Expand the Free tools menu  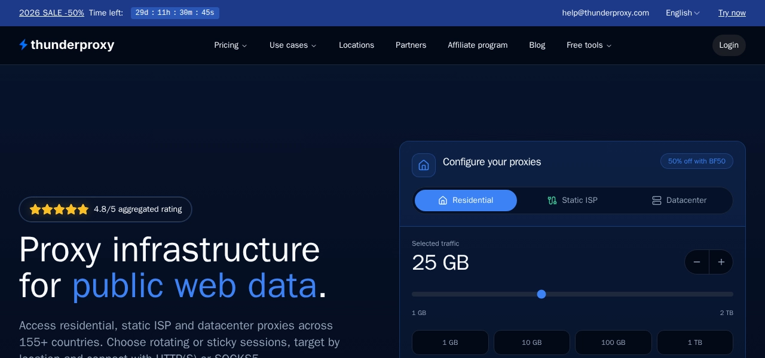[589, 45]
